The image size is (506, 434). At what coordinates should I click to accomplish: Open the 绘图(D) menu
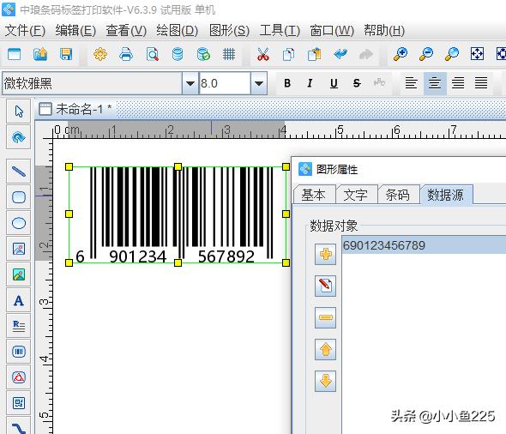pyautogui.click(x=178, y=31)
